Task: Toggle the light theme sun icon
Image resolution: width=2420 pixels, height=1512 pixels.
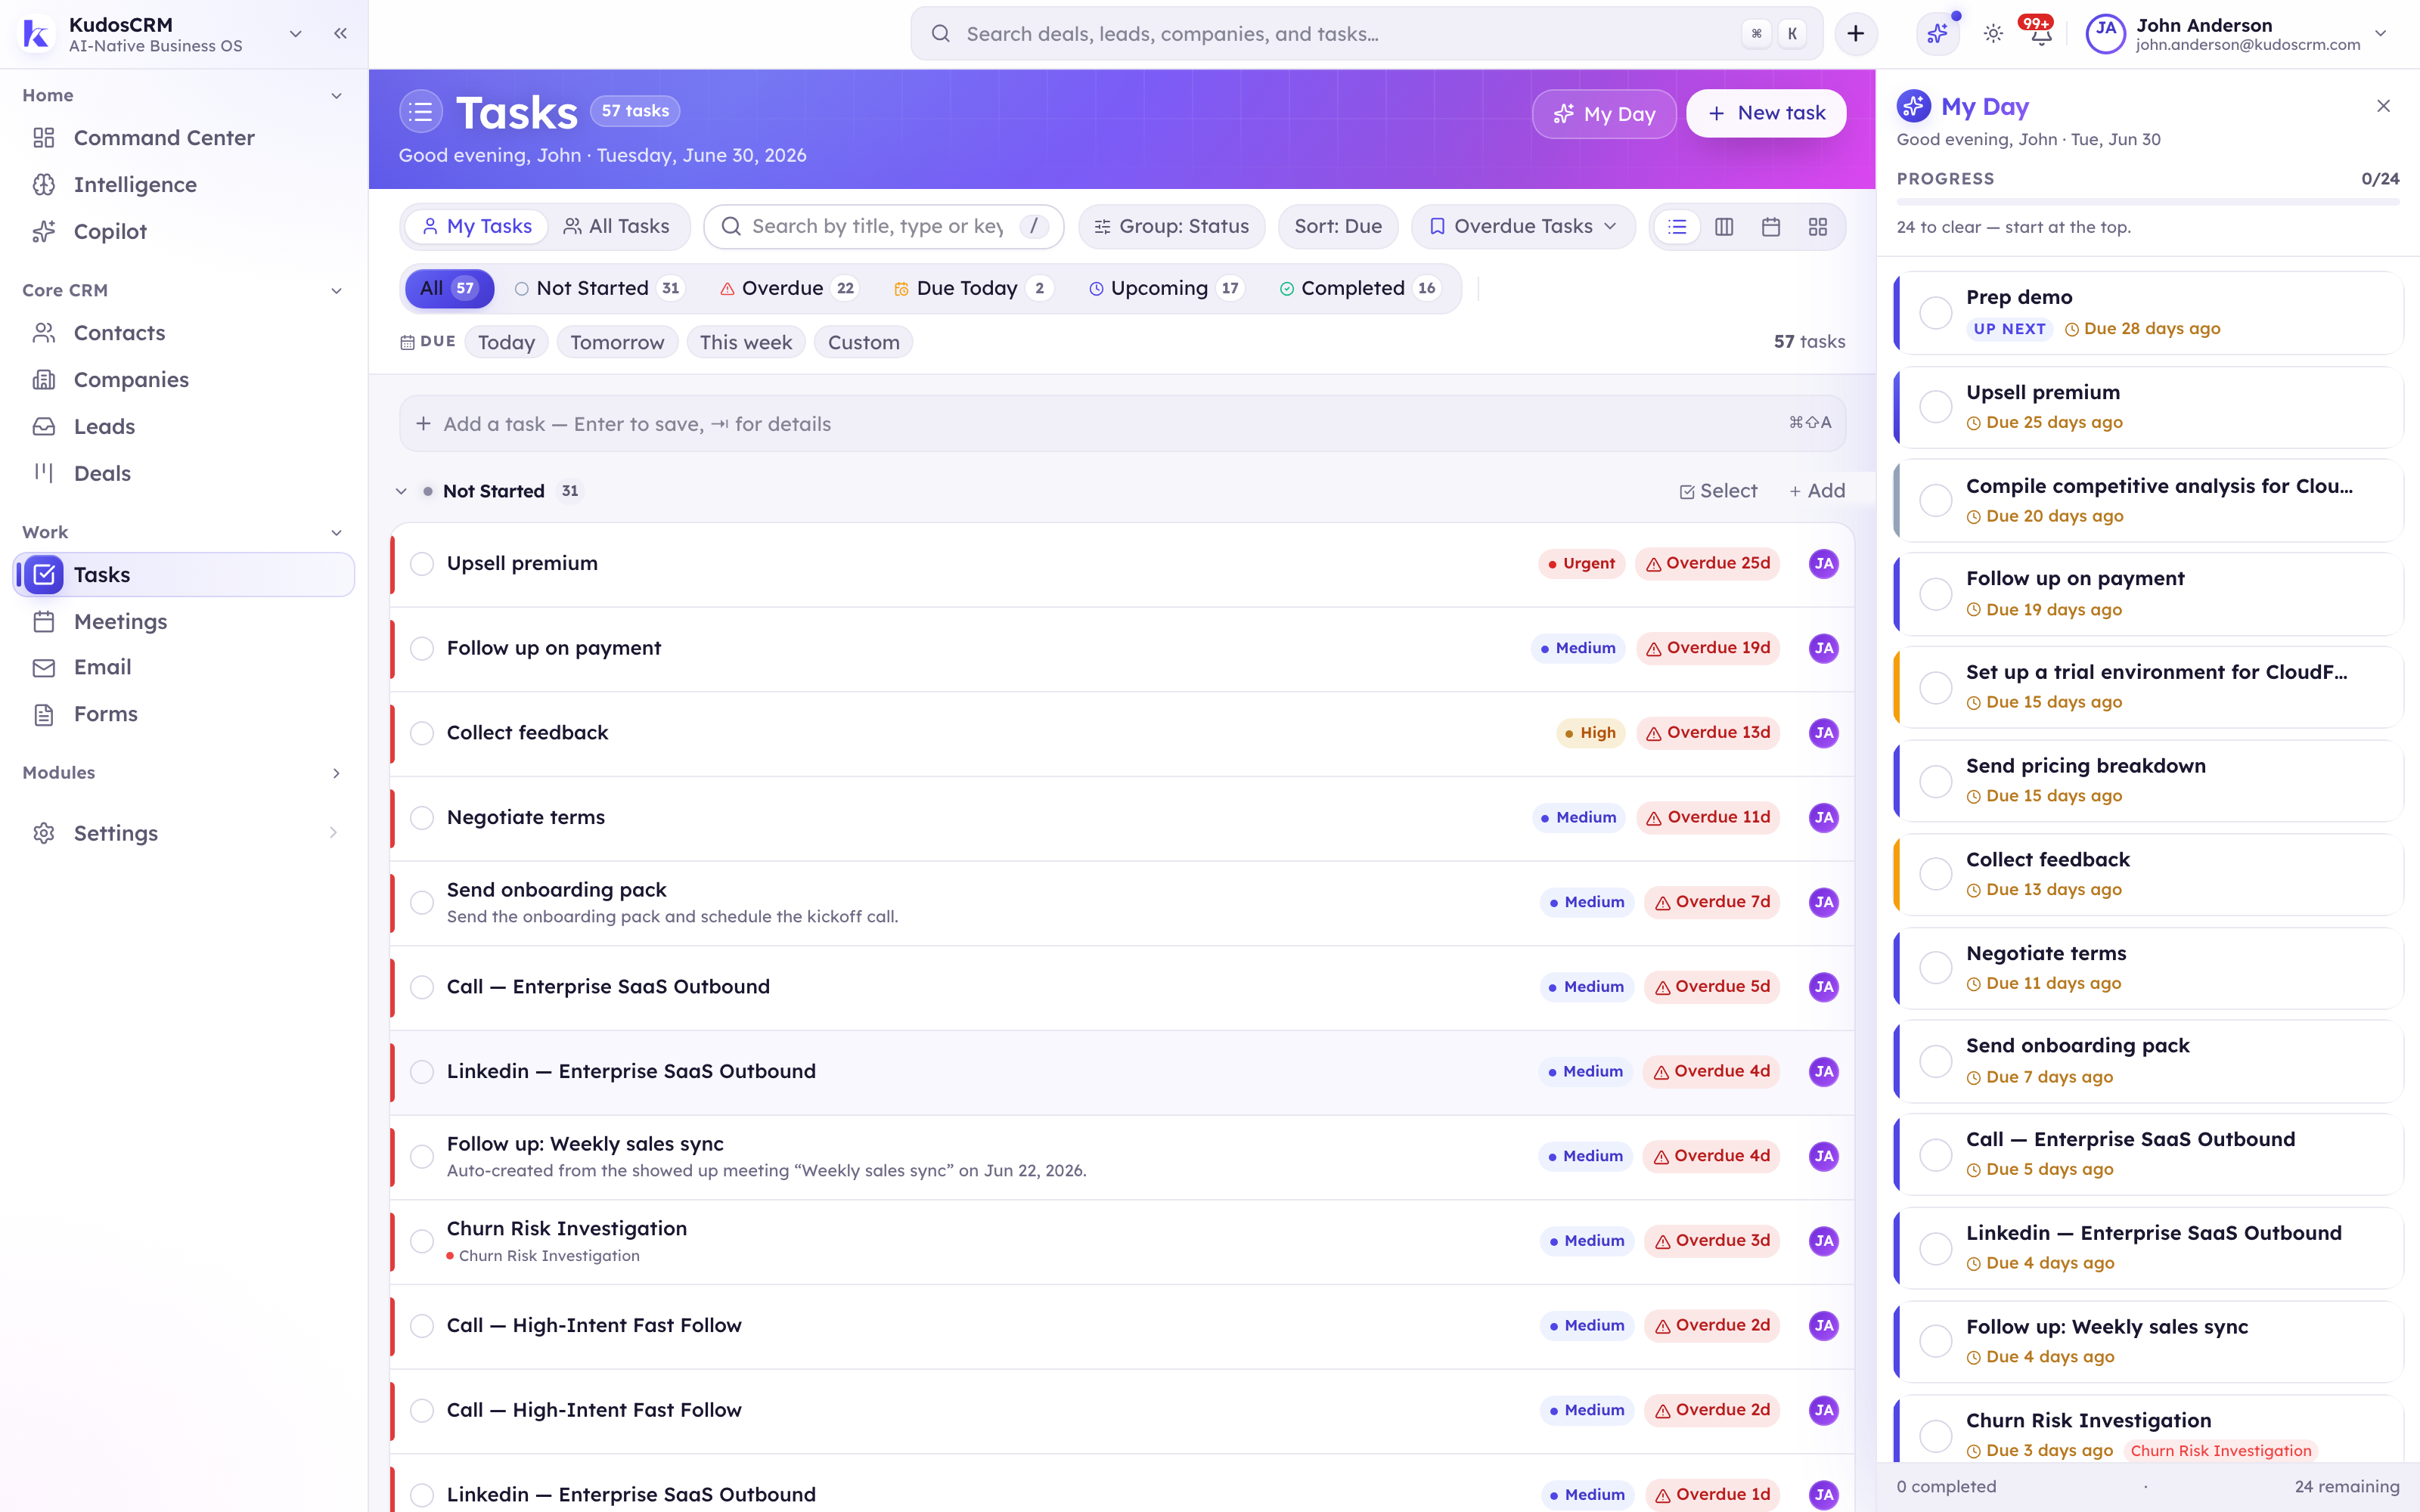Action: (1993, 34)
